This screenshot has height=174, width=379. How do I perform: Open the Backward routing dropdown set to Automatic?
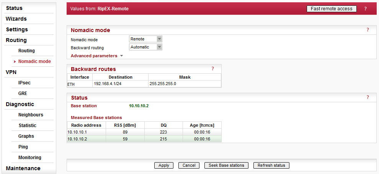click(146, 47)
